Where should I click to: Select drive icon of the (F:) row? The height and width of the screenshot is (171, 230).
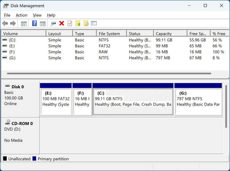5,52
